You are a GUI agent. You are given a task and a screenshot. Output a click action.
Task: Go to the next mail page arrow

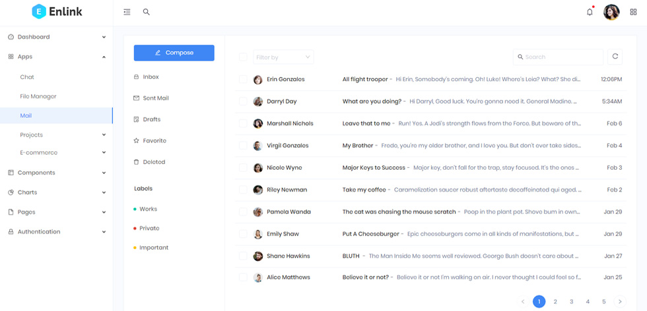coord(620,302)
